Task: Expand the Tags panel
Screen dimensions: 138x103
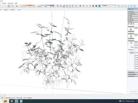Action: click(x=133, y=18)
